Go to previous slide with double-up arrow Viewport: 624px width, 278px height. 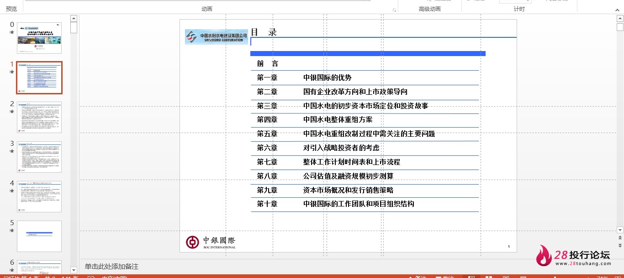pos(620,238)
